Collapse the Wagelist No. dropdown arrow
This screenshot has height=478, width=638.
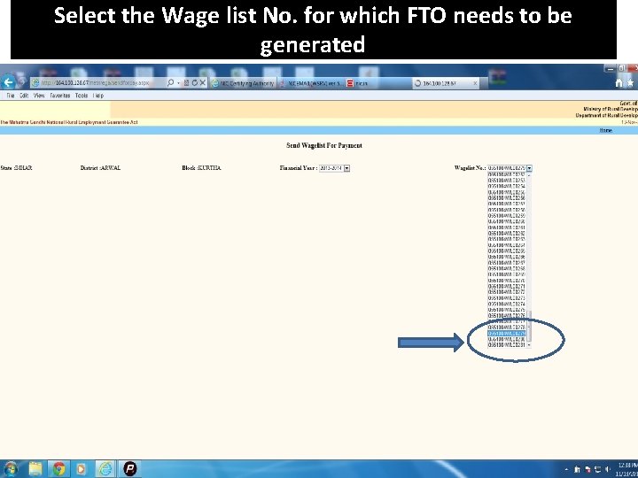(529, 168)
